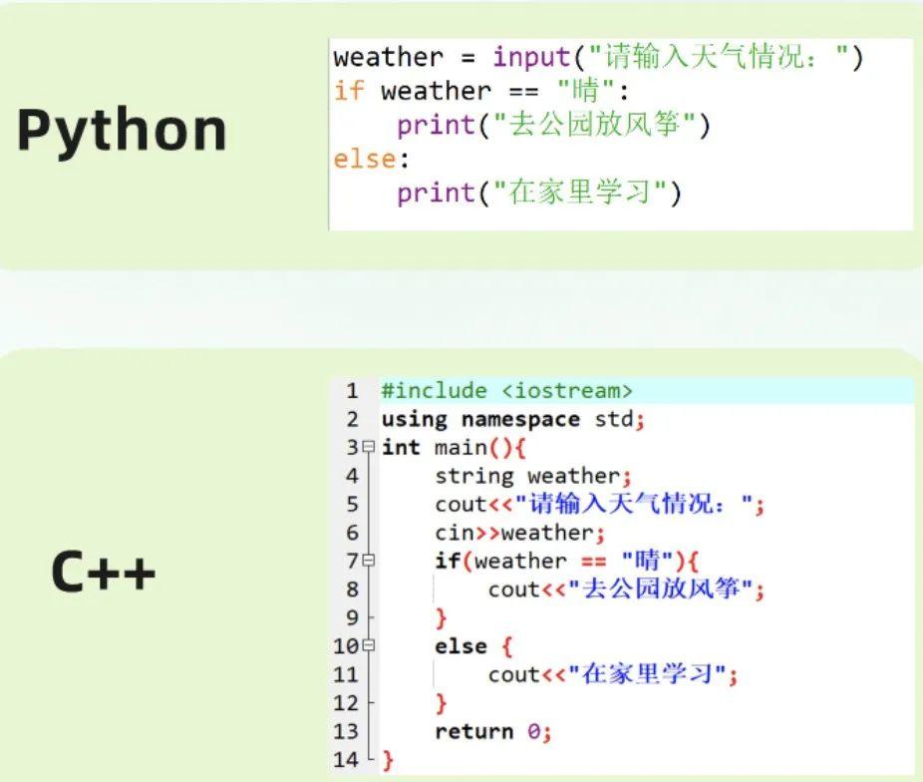Click the 'cin>>weather;' statement
The height and width of the screenshot is (782, 923).
(x=519, y=533)
